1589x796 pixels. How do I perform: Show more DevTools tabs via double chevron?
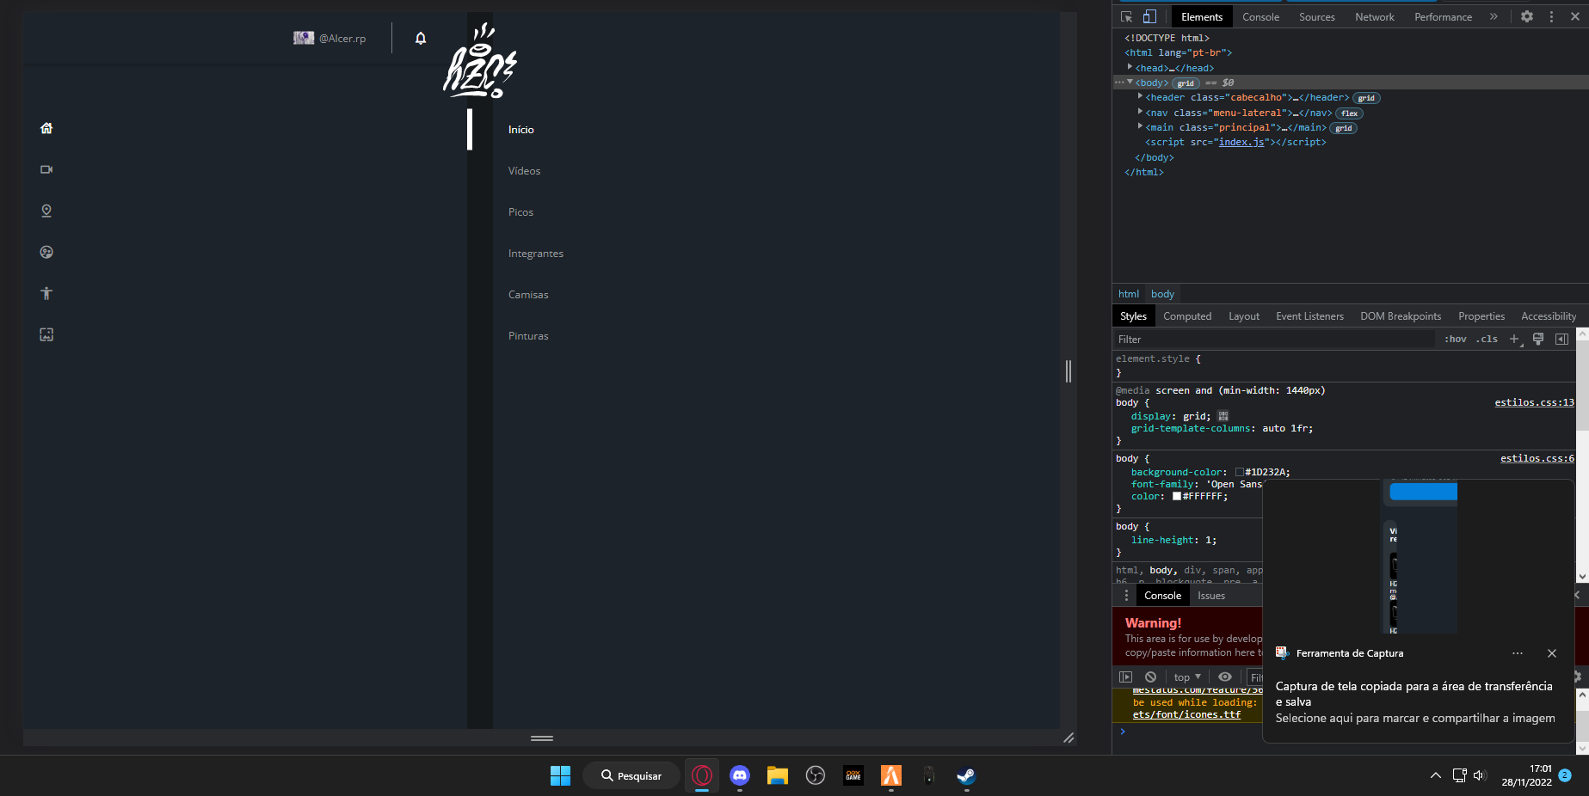pyautogui.click(x=1494, y=16)
